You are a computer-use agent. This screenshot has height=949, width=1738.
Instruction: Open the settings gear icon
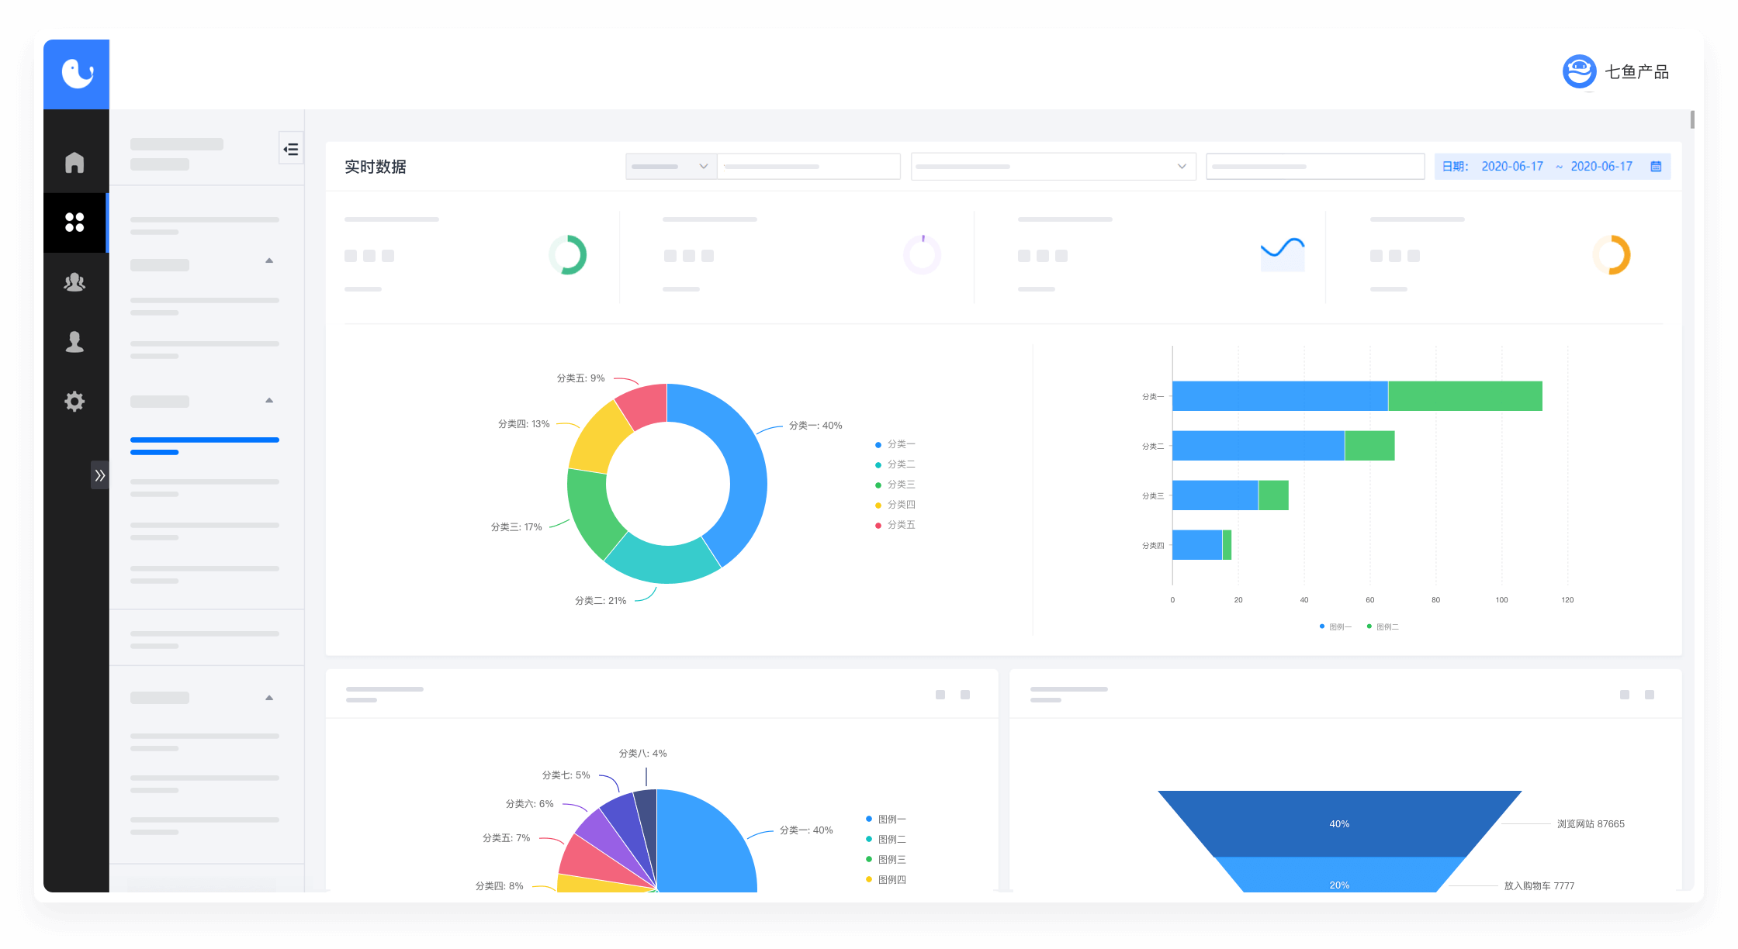point(74,402)
